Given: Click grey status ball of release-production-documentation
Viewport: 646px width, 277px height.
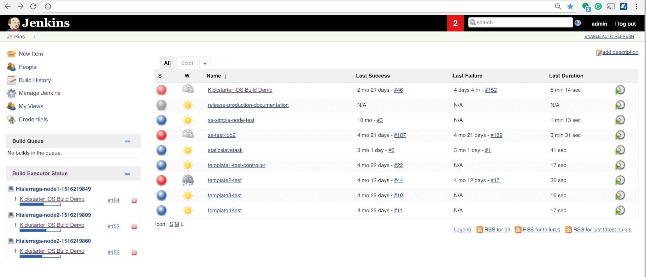Looking at the screenshot, I should click(161, 105).
